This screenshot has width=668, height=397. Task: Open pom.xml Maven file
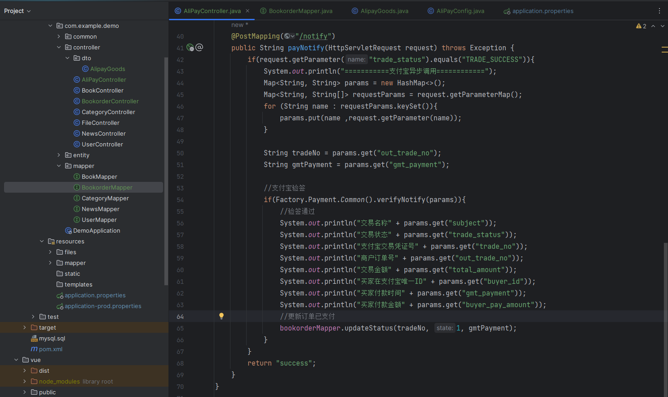[47, 349]
